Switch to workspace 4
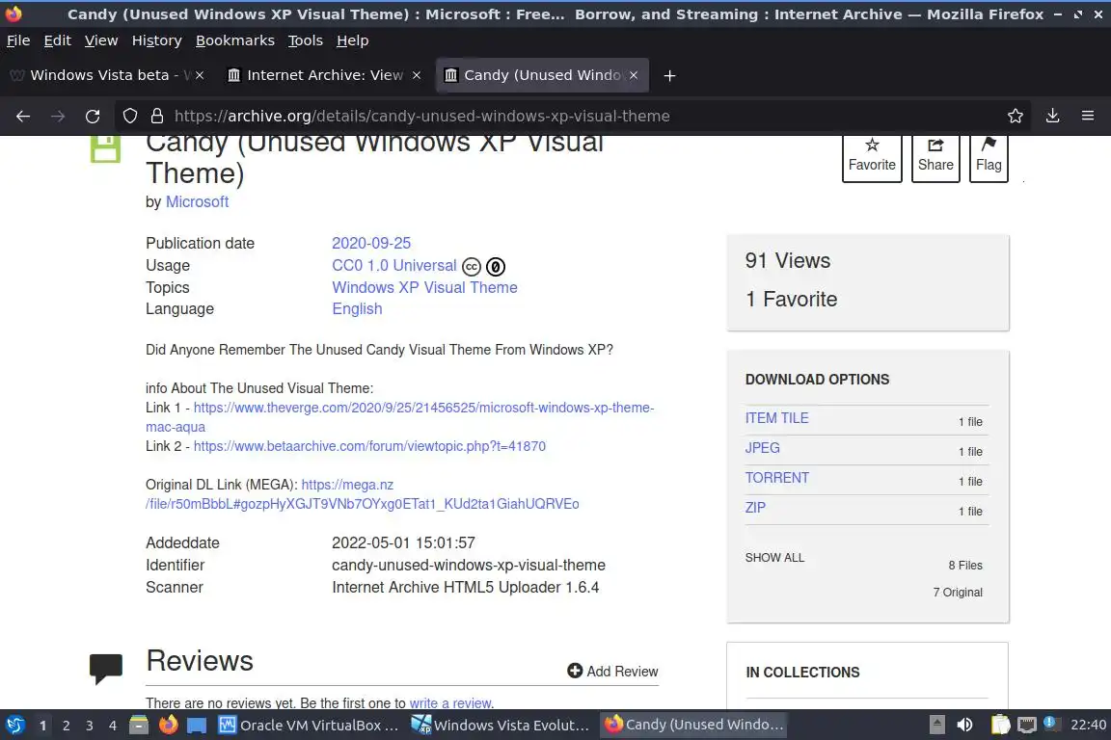 pos(113,726)
